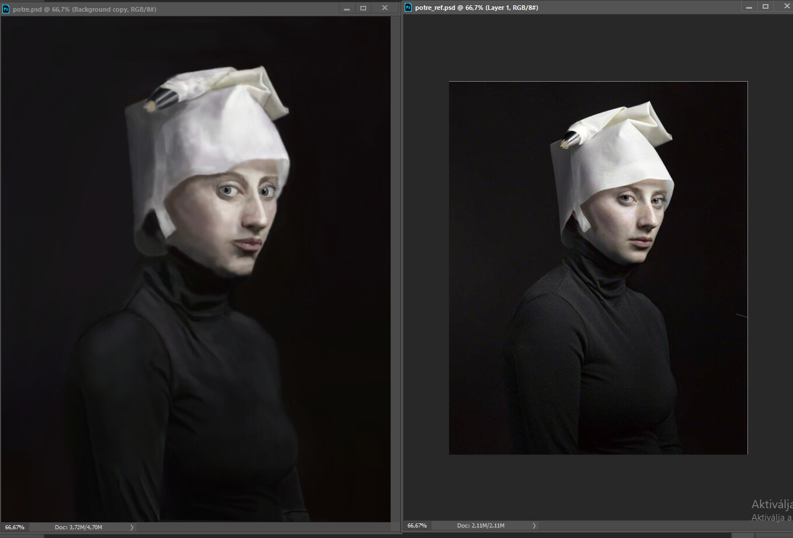This screenshot has height=538, width=793.
Task: Maximize the potre_ref.psd document window
Action: click(766, 6)
